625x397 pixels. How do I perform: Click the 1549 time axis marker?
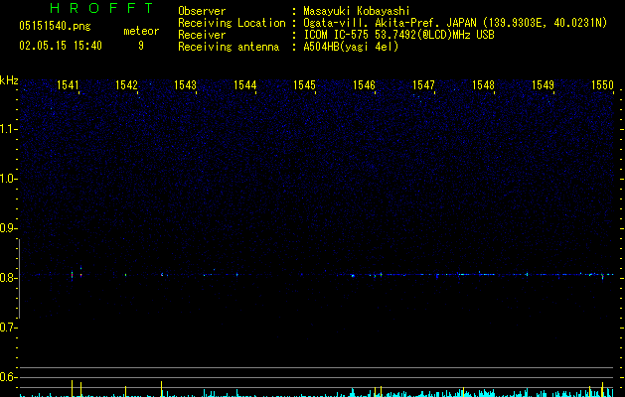[x=543, y=85]
